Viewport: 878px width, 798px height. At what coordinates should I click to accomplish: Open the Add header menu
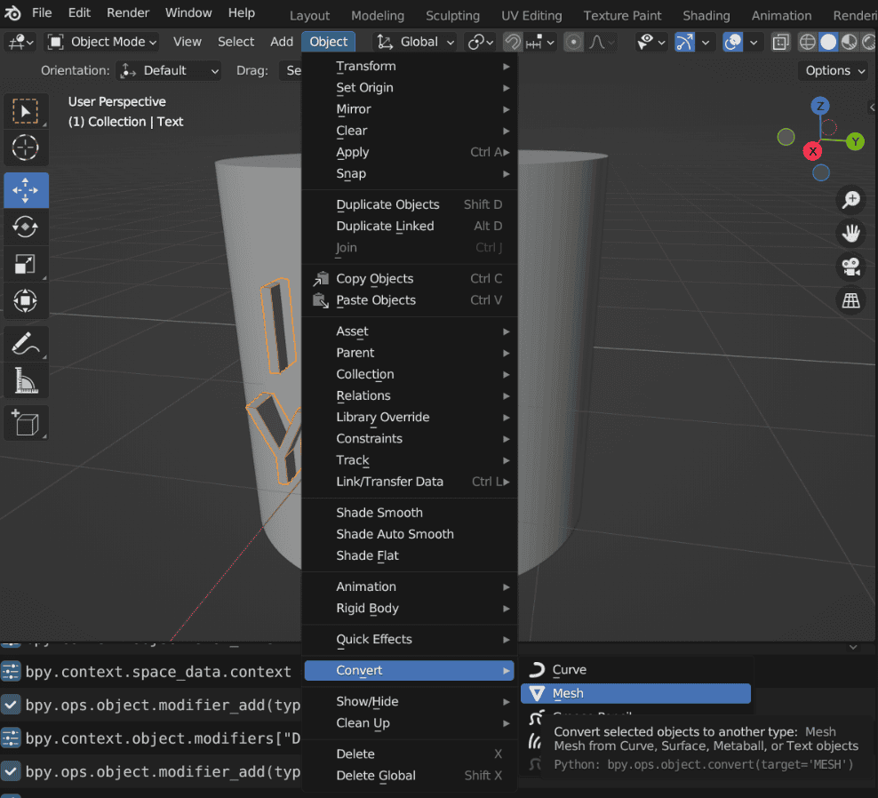282,42
